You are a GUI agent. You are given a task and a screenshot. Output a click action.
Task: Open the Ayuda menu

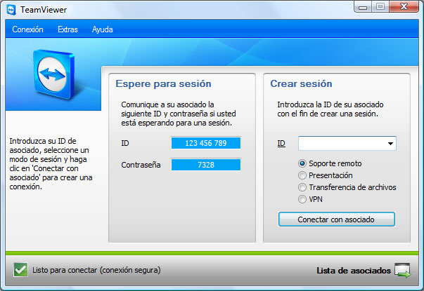point(102,29)
